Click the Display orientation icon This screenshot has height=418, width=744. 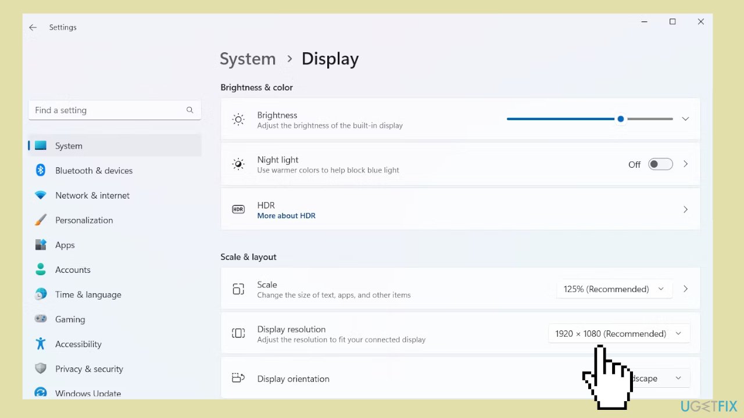coord(238,378)
